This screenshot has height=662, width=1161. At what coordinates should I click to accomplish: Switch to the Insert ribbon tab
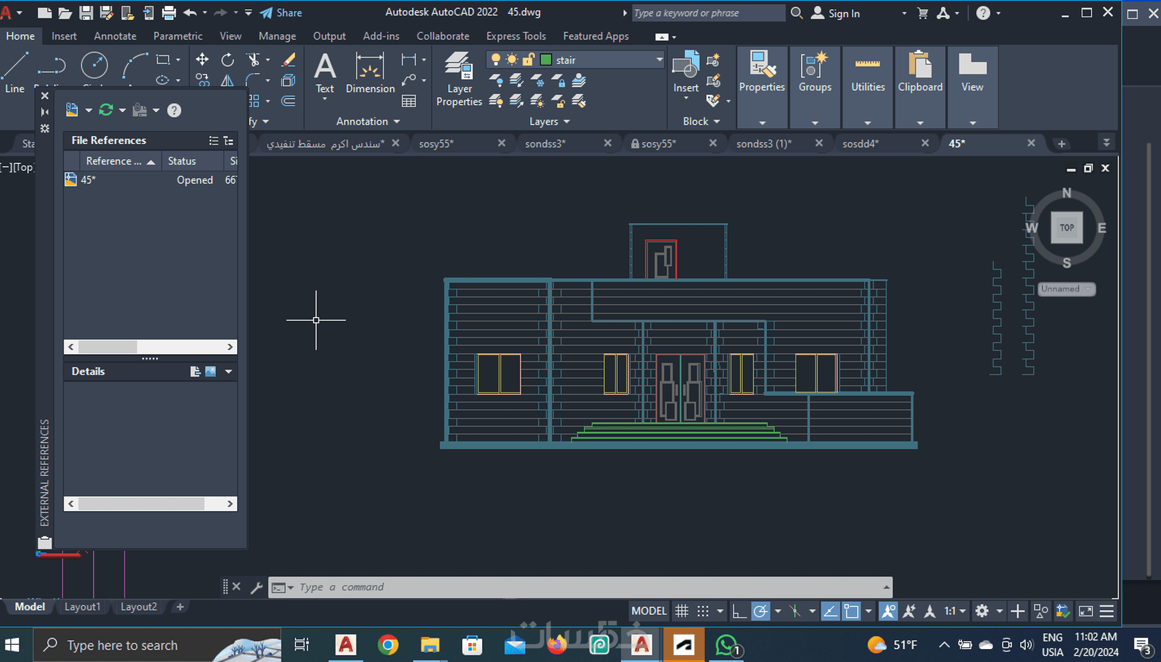point(64,36)
